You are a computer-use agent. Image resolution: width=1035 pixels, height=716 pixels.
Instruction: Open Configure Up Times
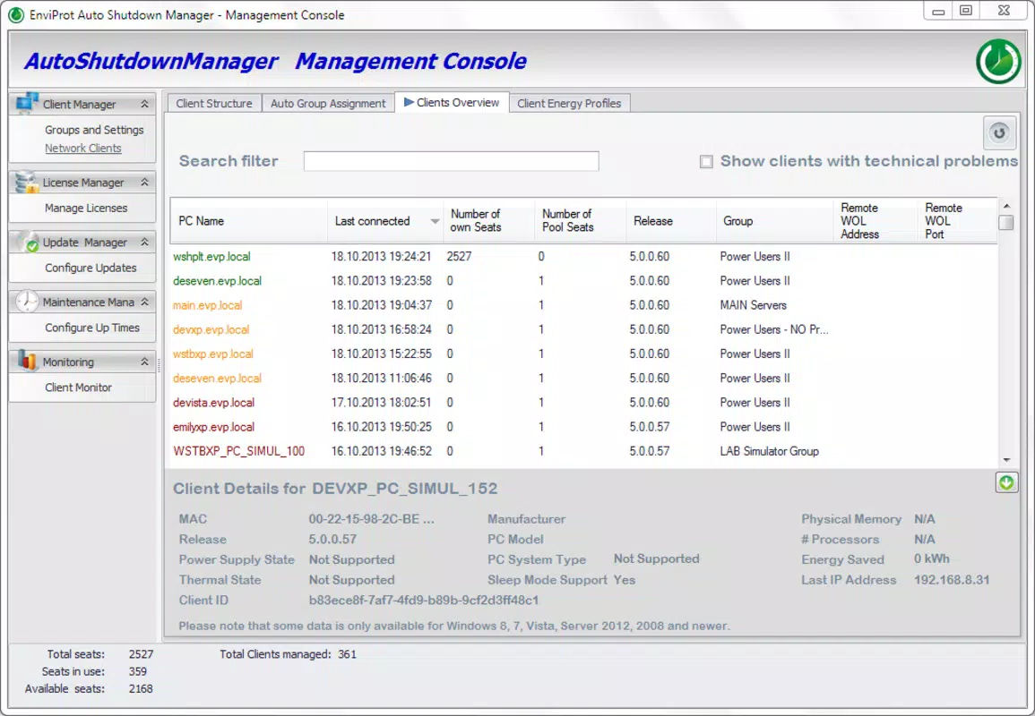click(x=91, y=328)
